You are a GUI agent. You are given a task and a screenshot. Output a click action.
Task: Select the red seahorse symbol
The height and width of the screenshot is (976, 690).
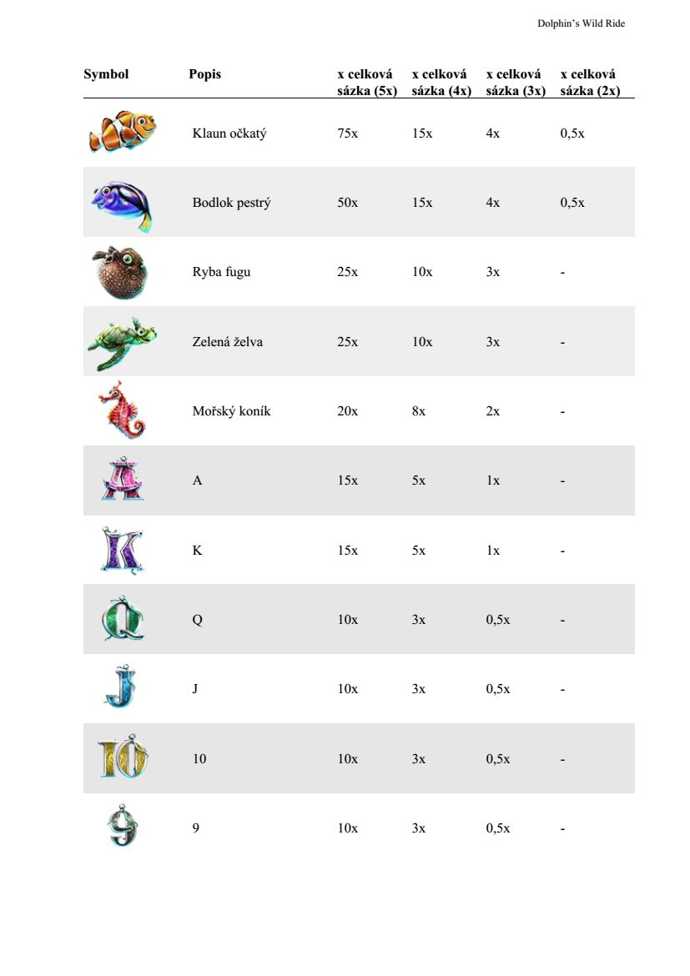pos(121,410)
